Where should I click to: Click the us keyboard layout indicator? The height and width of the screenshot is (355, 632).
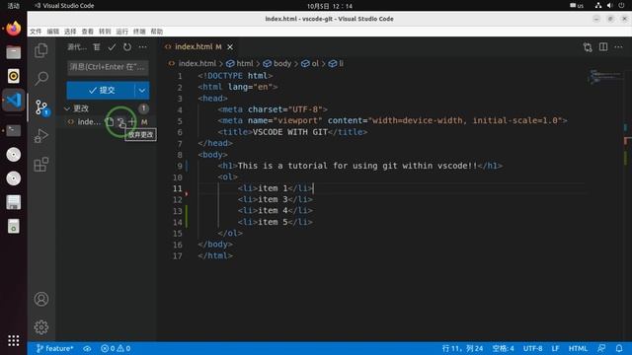click(x=577, y=6)
